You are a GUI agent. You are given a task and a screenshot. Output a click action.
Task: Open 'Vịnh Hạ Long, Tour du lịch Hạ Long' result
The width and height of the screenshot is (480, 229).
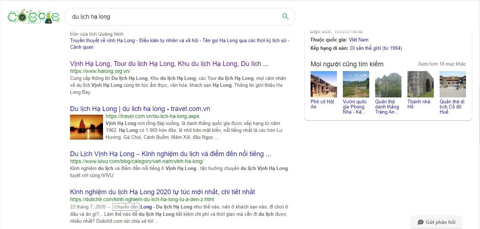(x=169, y=64)
